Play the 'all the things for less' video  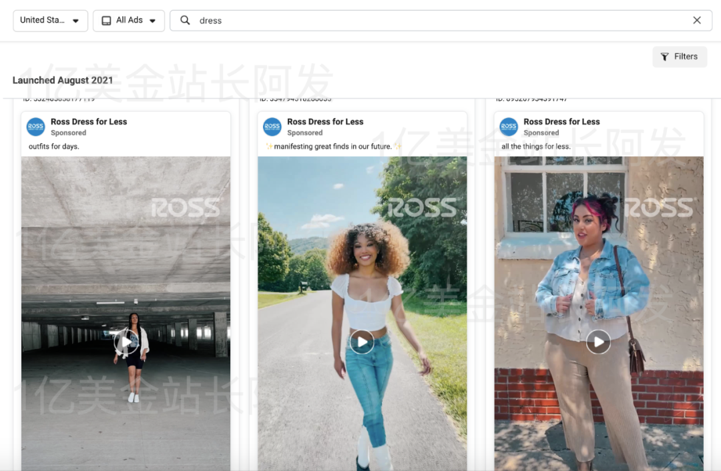598,342
